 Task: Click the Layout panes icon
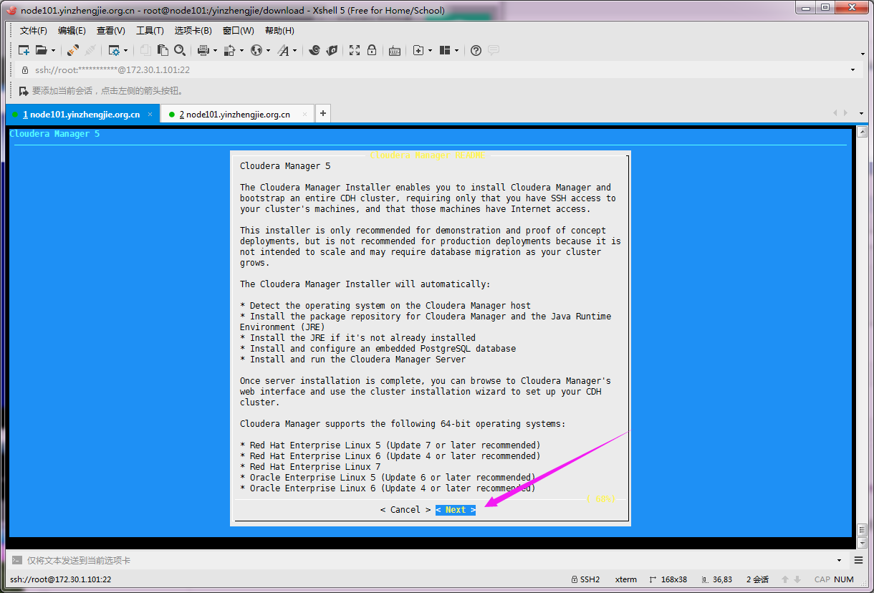(445, 50)
